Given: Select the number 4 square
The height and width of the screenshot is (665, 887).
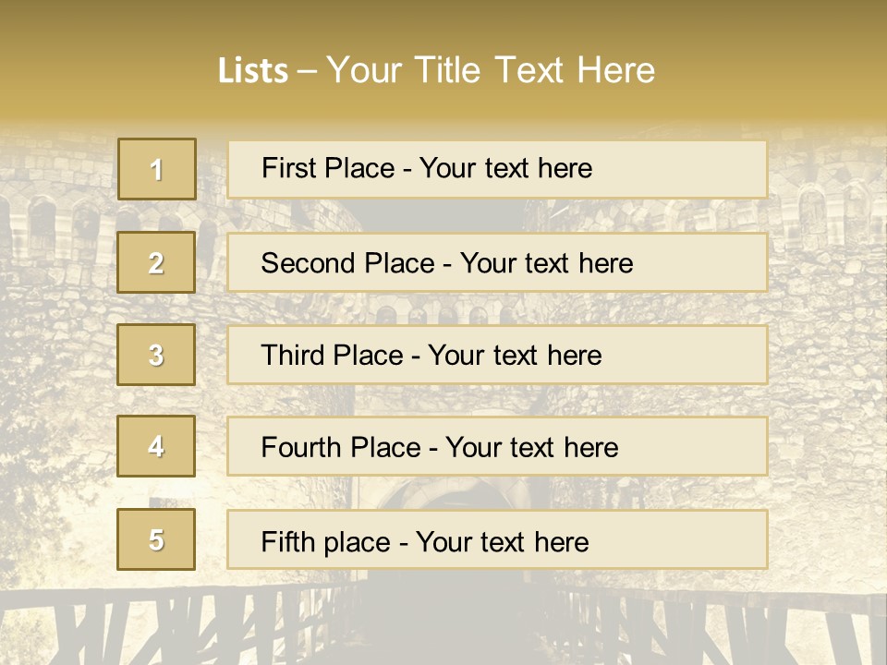Looking at the screenshot, I should (x=156, y=446).
